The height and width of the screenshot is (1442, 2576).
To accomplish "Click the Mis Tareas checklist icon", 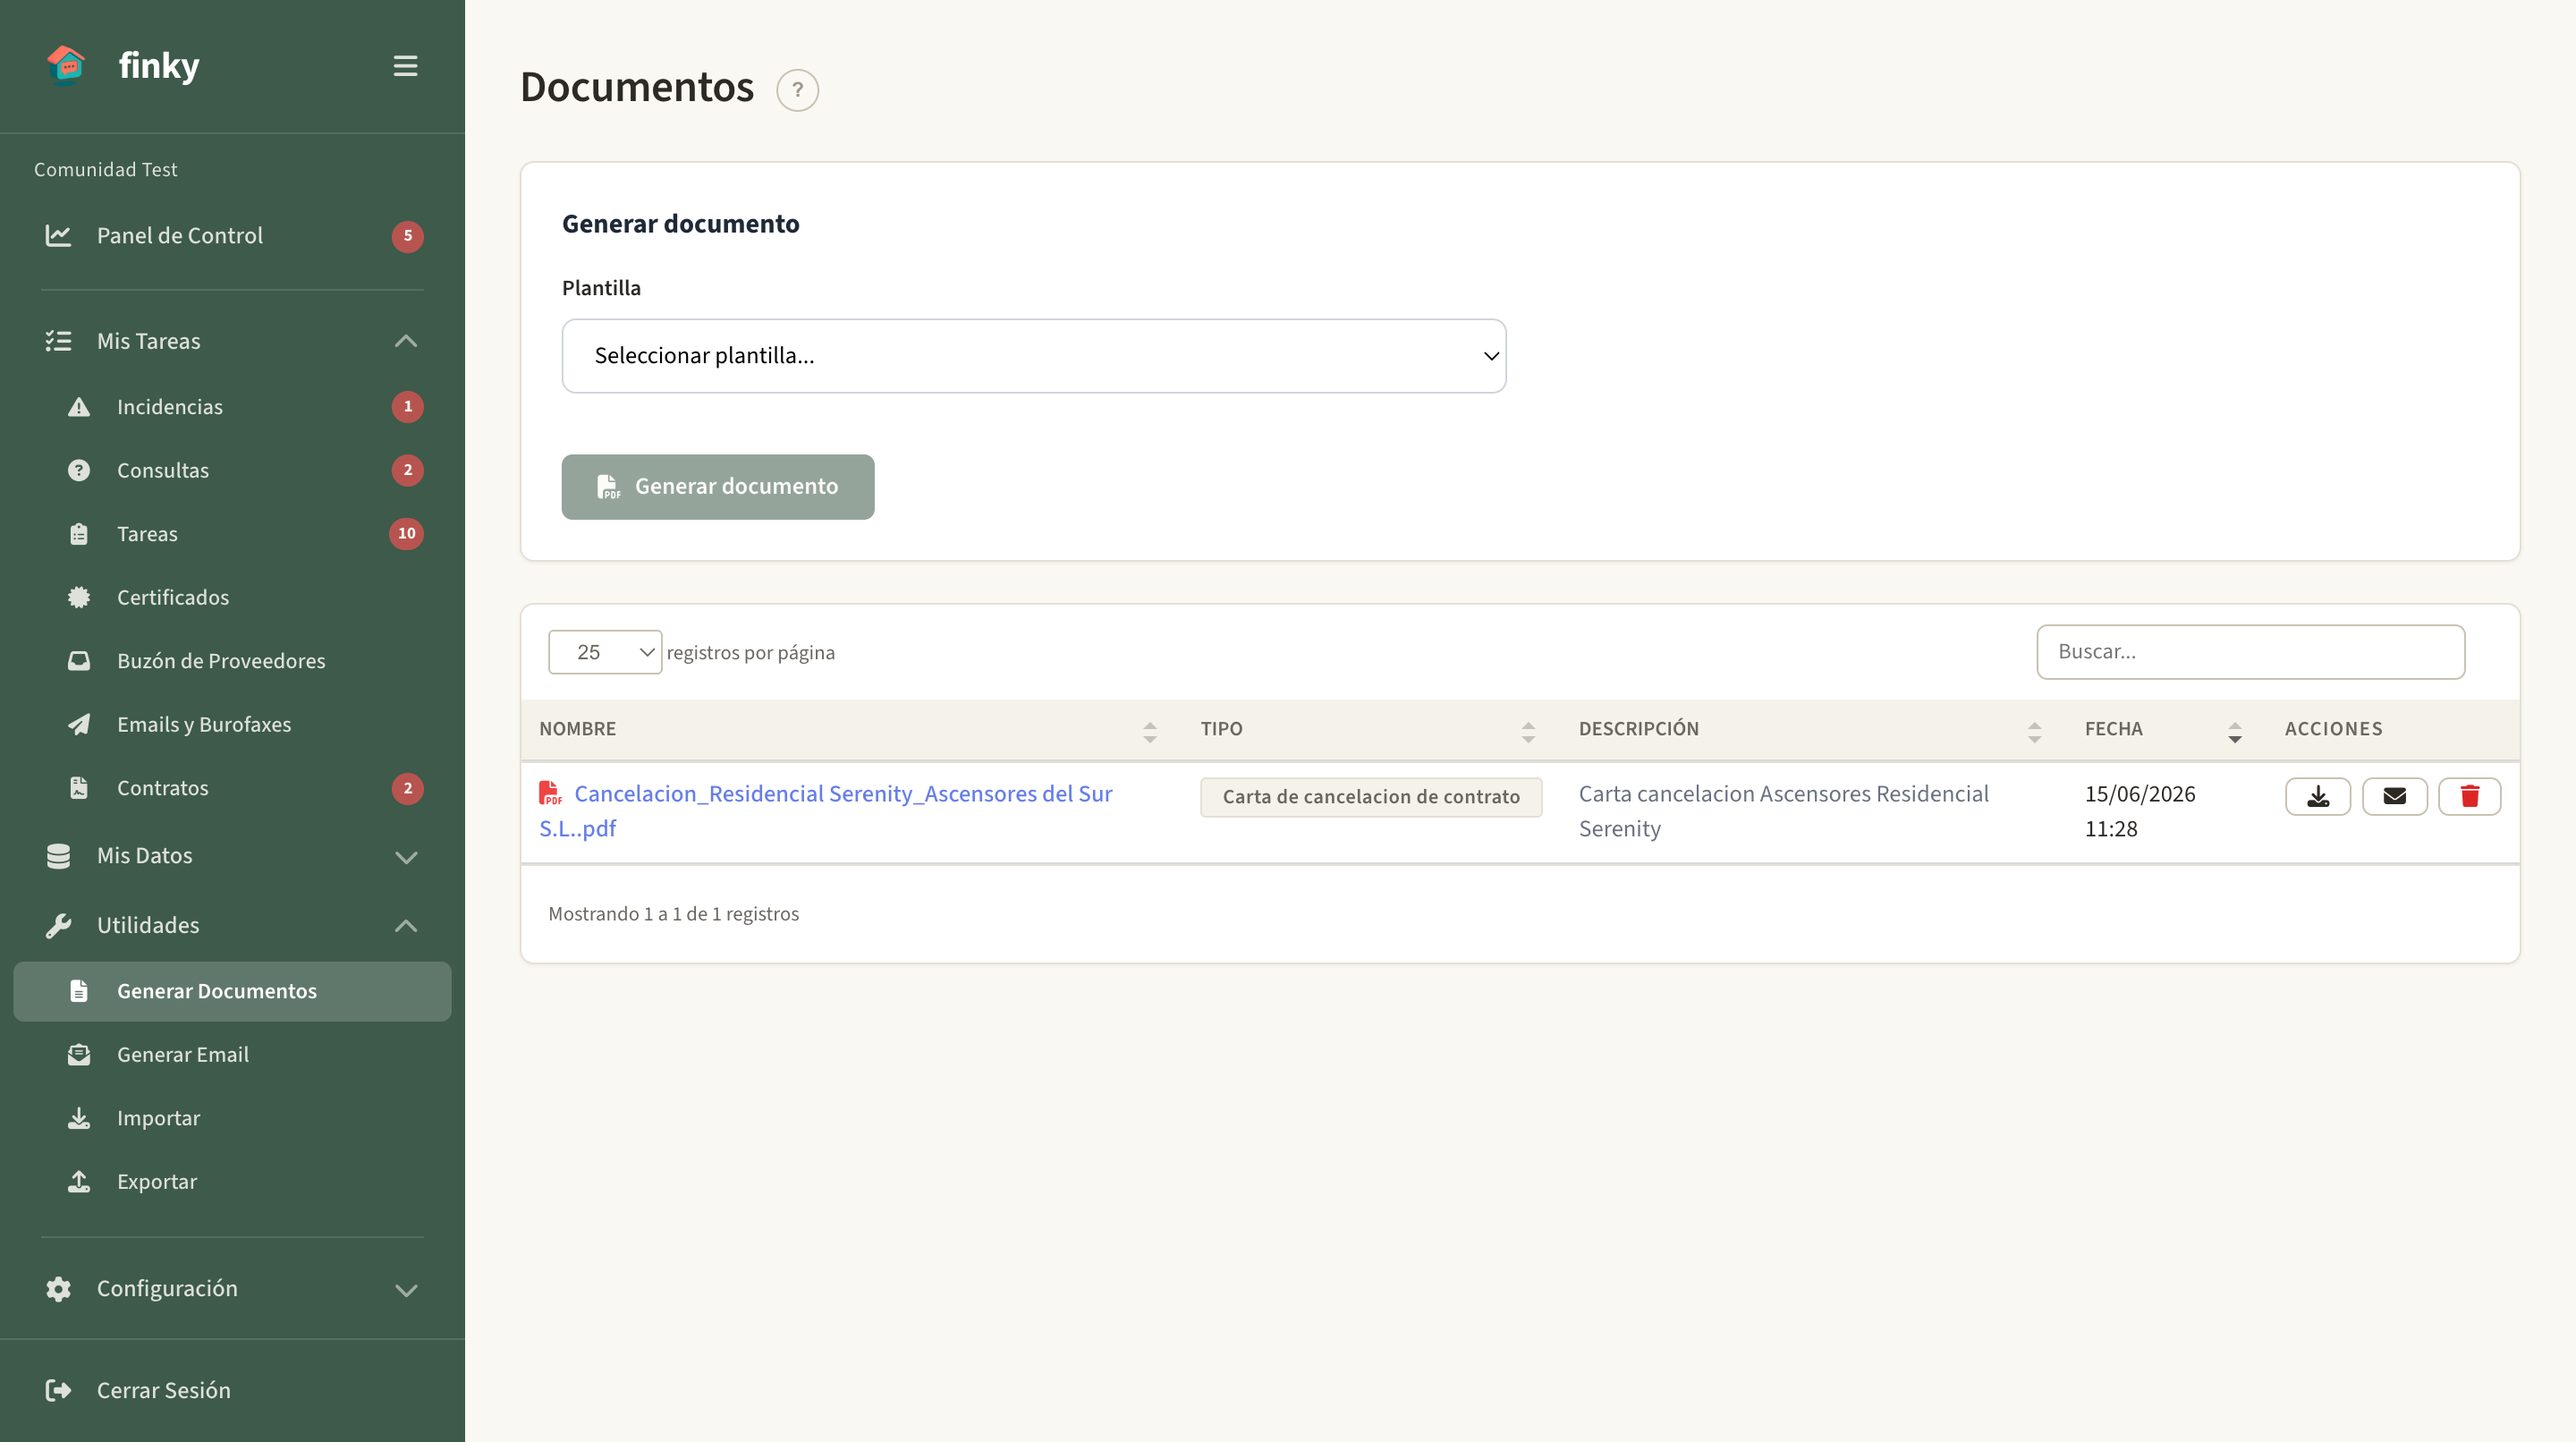I will (58, 341).
